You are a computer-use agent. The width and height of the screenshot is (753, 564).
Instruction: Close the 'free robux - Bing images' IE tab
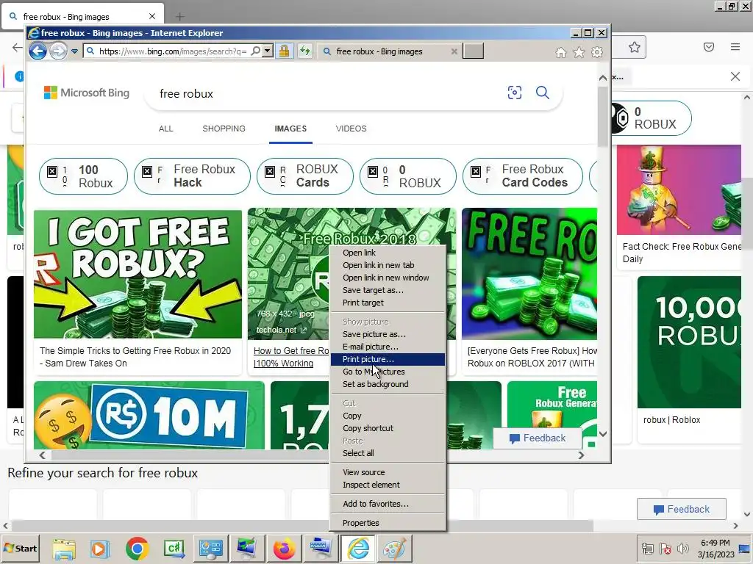(454, 51)
